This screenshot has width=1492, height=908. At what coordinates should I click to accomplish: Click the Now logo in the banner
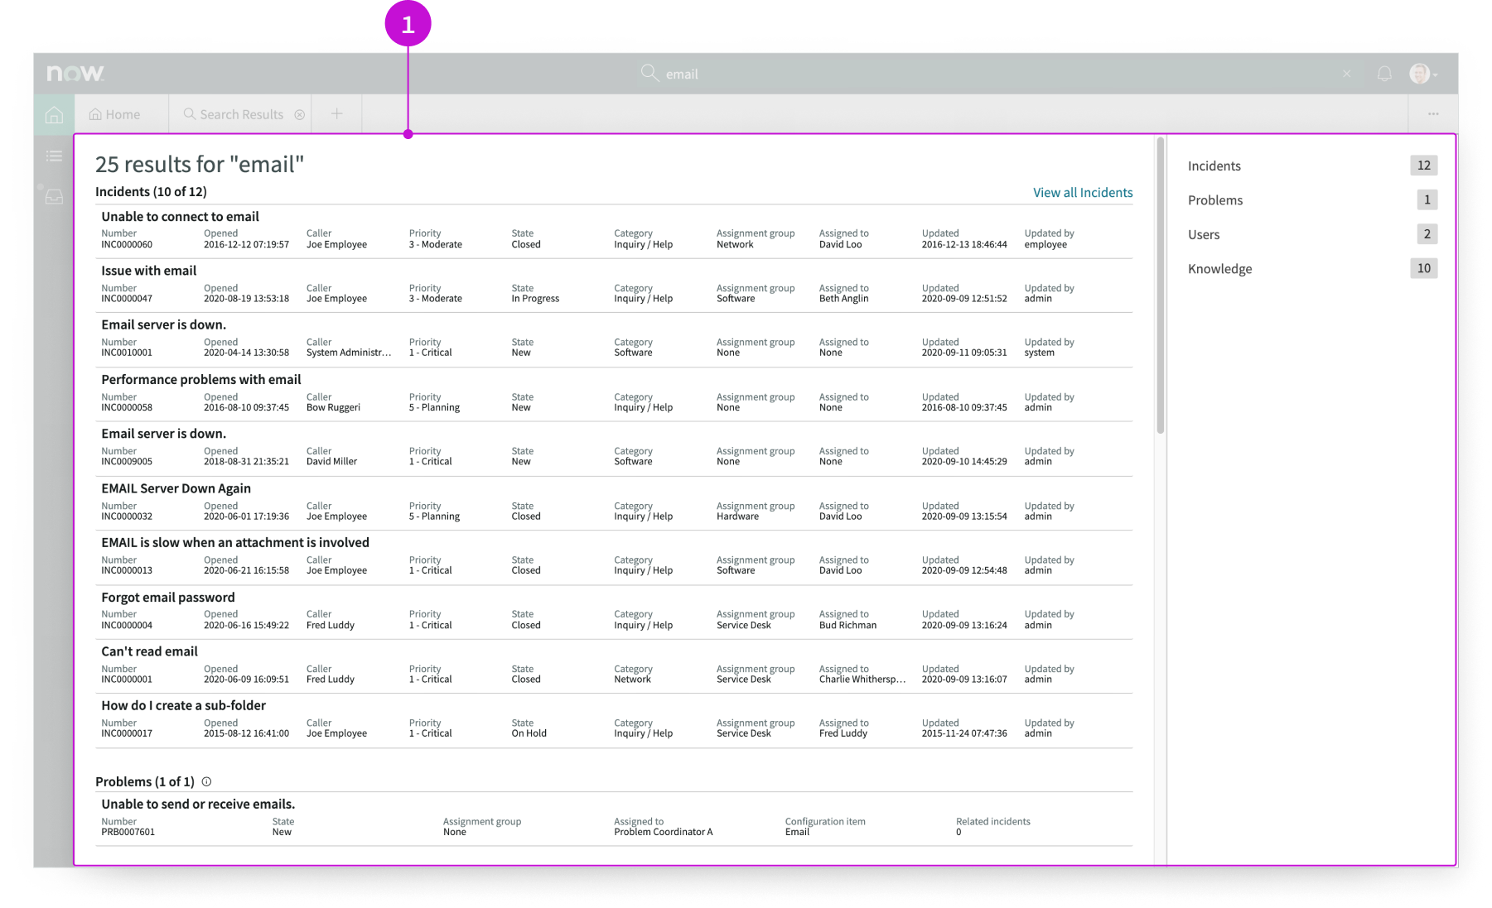click(x=75, y=73)
